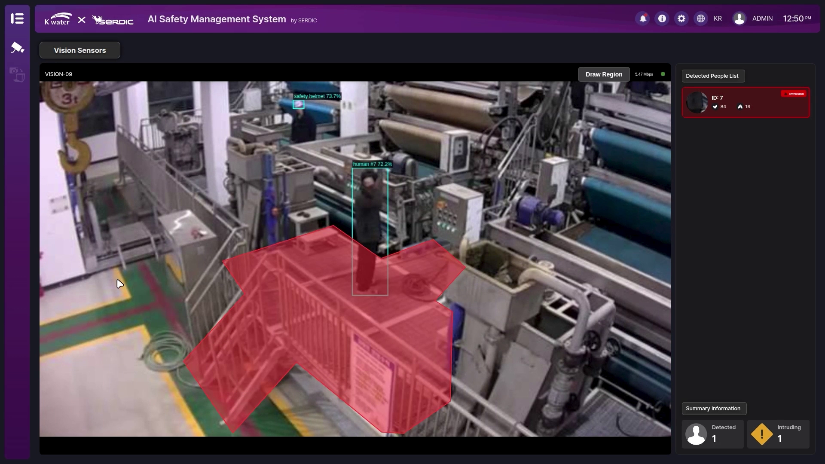This screenshot has width=825, height=464.
Task: Click the heart rate icon for ID 7
Action: coord(715,107)
